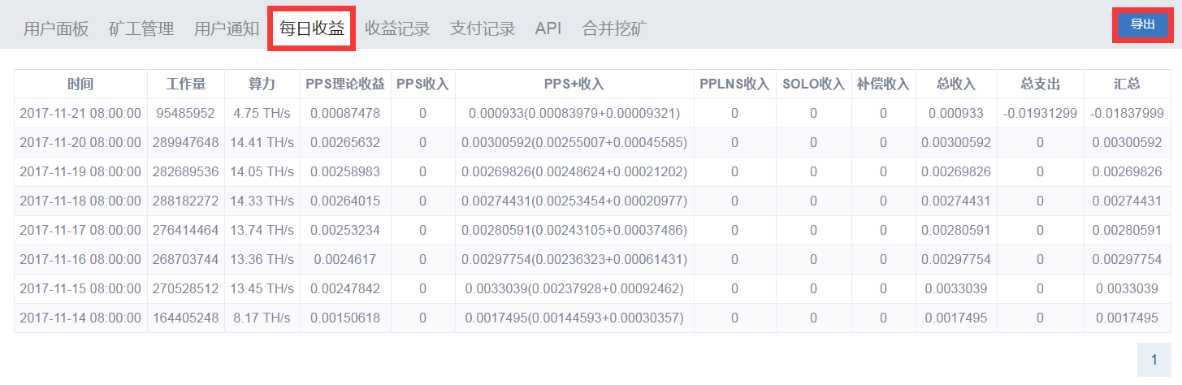Open the 合并挖矿 tab
Viewport: 1182px width, 385px height.
point(615,28)
